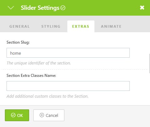
Task: Confirm changes with the OK button
Action: pyautogui.click(x=17, y=115)
